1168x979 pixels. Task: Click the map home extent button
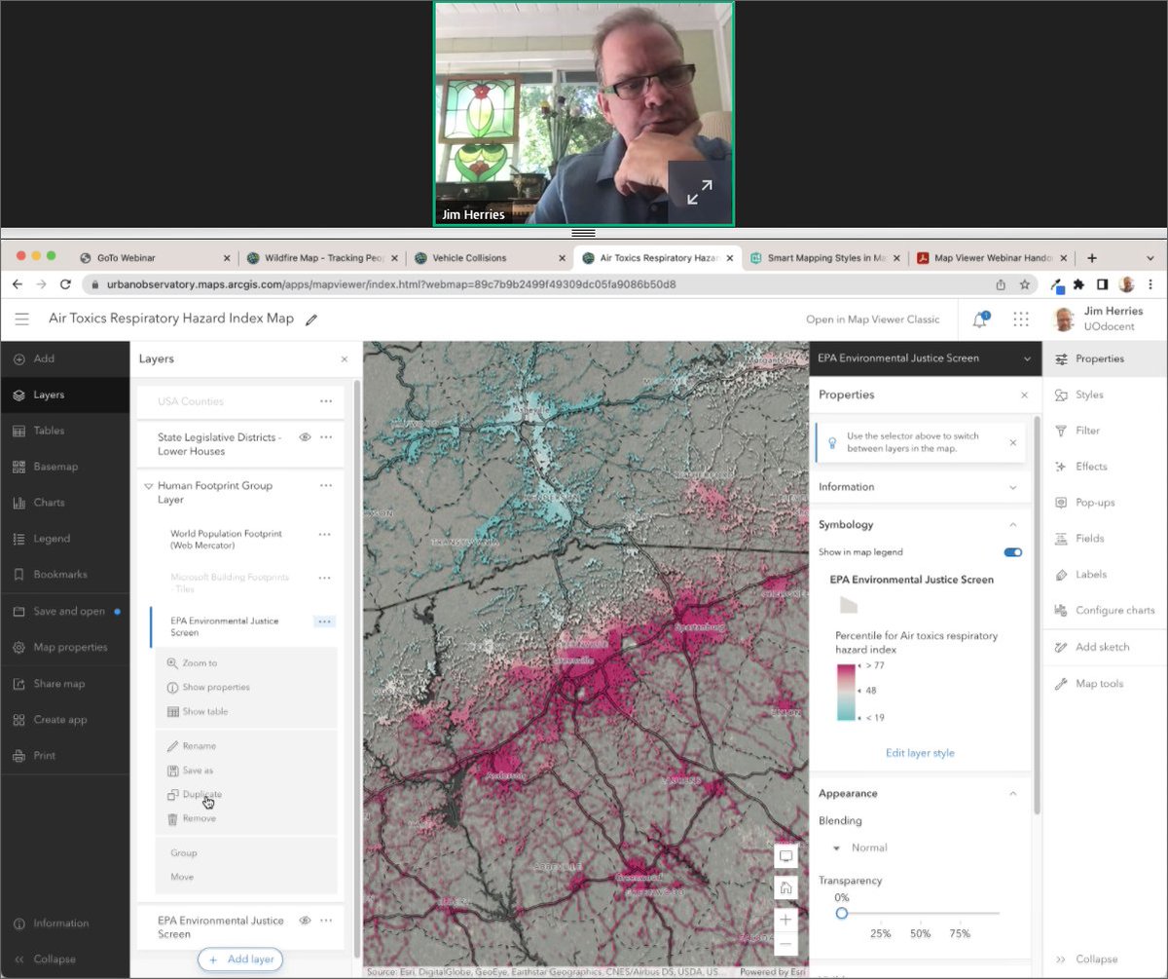point(786,887)
